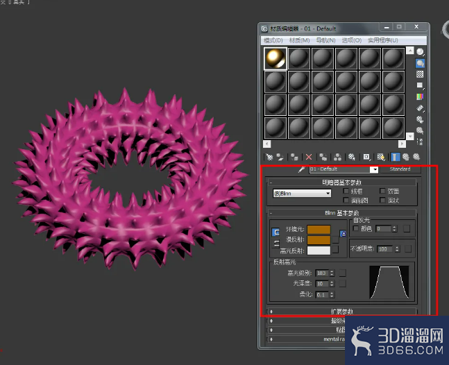449x365 pixels.
Task: Expand the mental ray rollout
Action: [x=307, y=339]
